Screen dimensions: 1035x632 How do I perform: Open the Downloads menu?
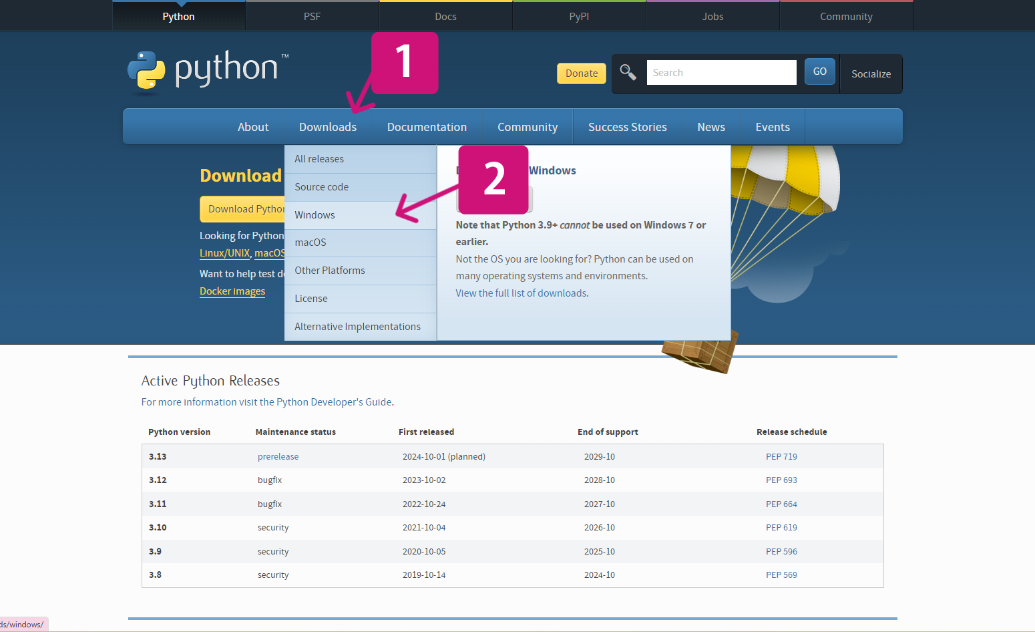[327, 127]
